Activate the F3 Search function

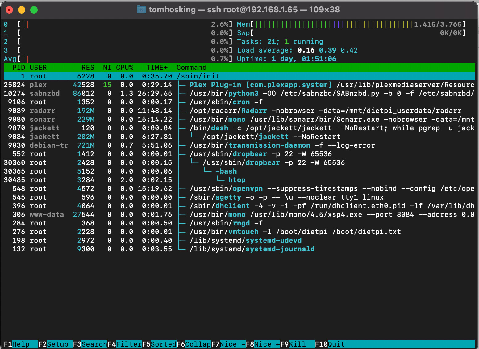90,344
